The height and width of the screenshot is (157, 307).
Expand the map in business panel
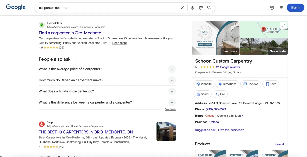(283, 25)
